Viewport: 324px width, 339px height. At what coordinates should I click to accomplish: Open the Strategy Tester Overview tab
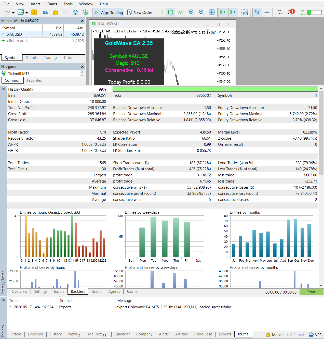19,292
